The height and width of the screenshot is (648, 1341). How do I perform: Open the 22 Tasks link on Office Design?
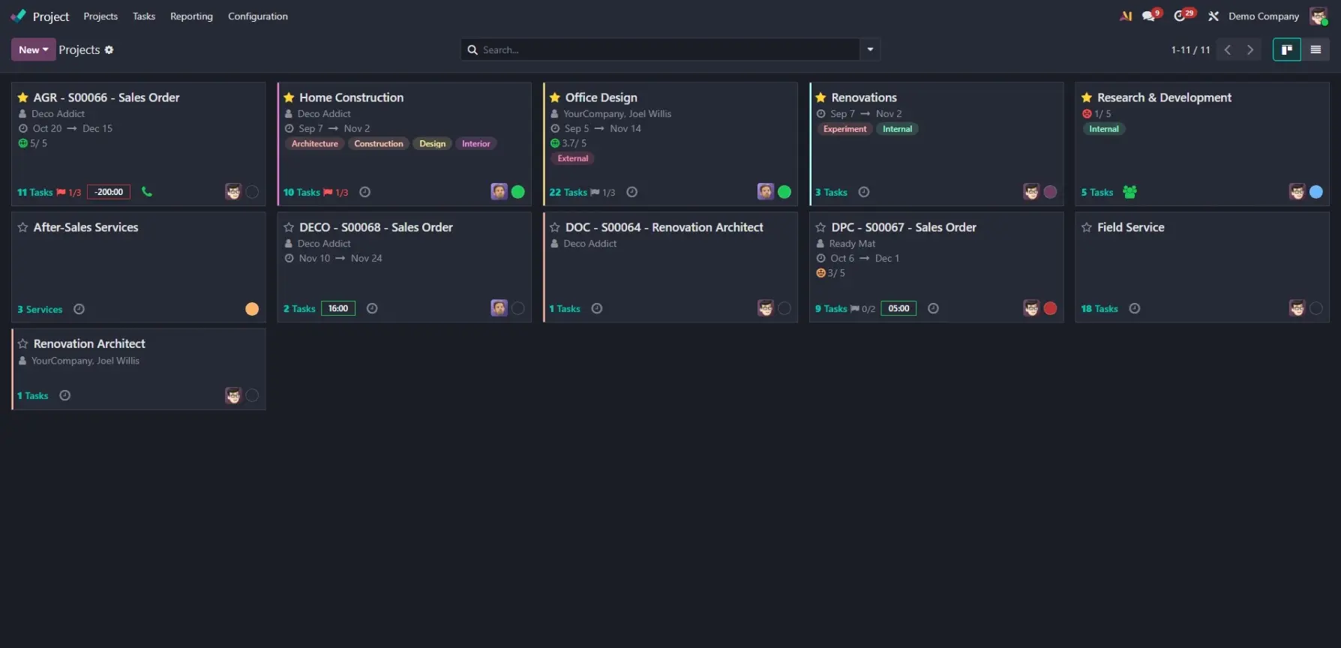point(568,193)
